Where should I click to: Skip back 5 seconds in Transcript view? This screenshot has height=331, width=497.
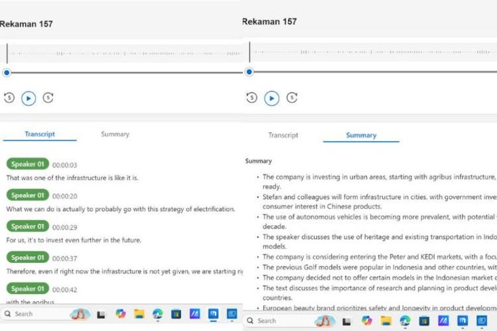click(9, 97)
